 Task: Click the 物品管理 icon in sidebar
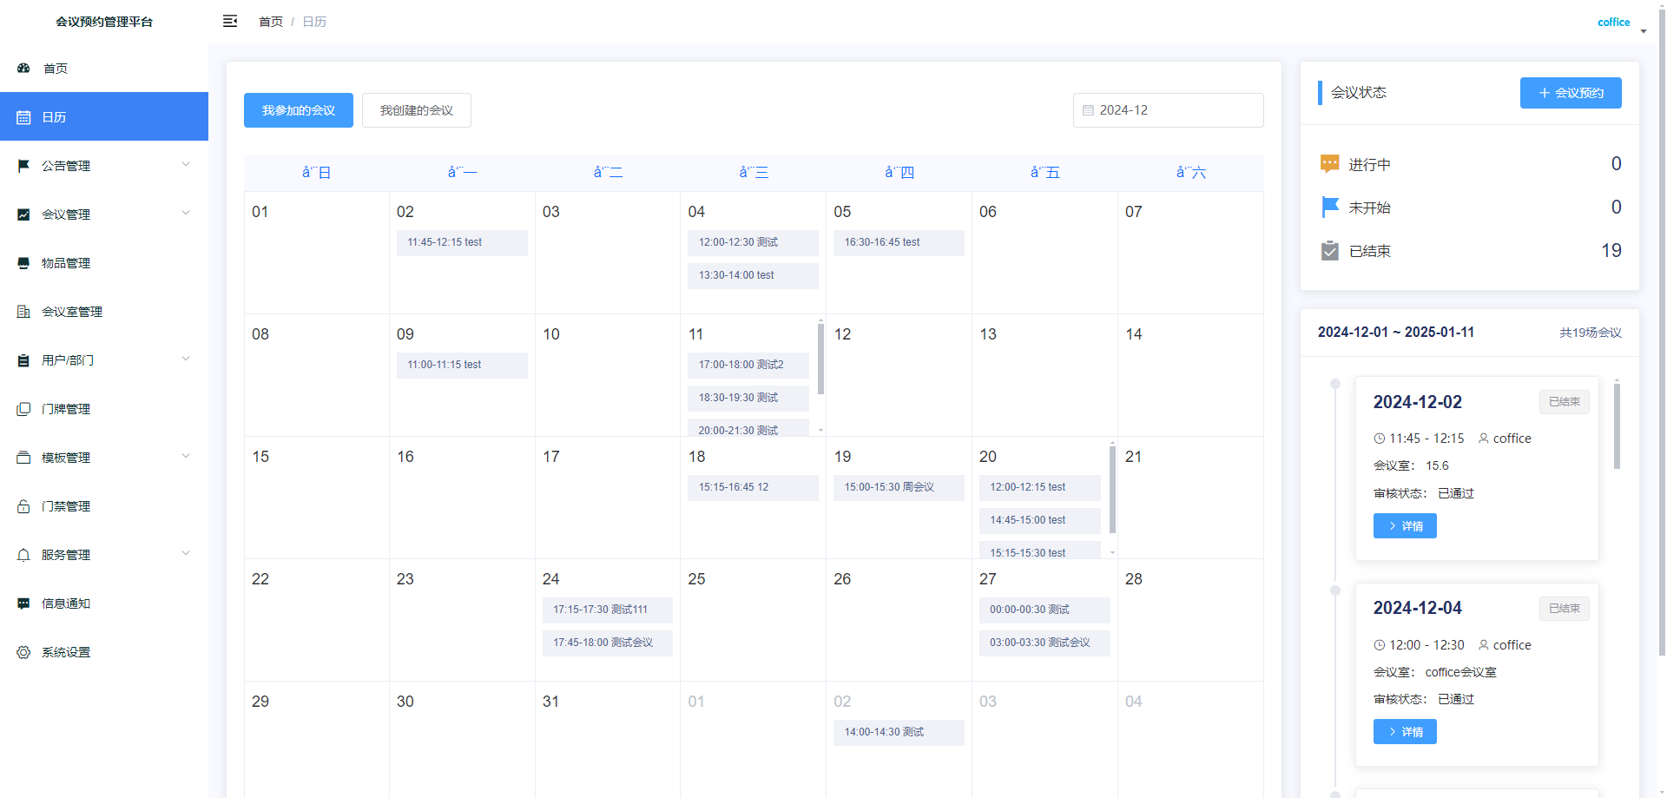[x=23, y=263]
